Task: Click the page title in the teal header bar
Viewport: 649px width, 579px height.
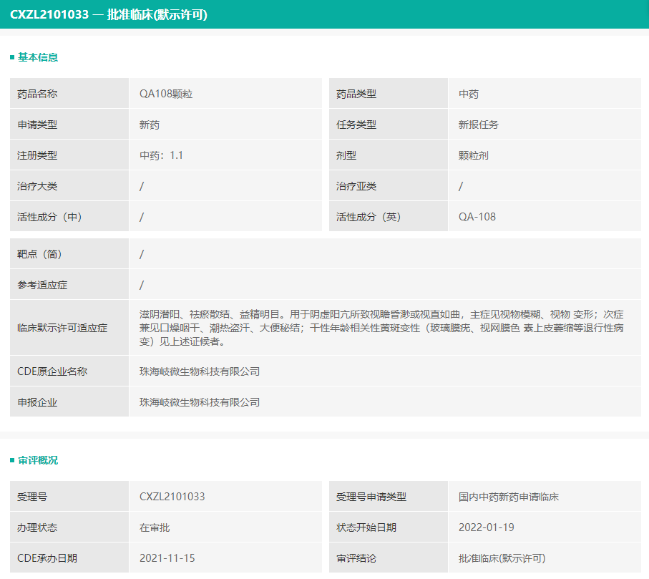Action: (109, 14)
